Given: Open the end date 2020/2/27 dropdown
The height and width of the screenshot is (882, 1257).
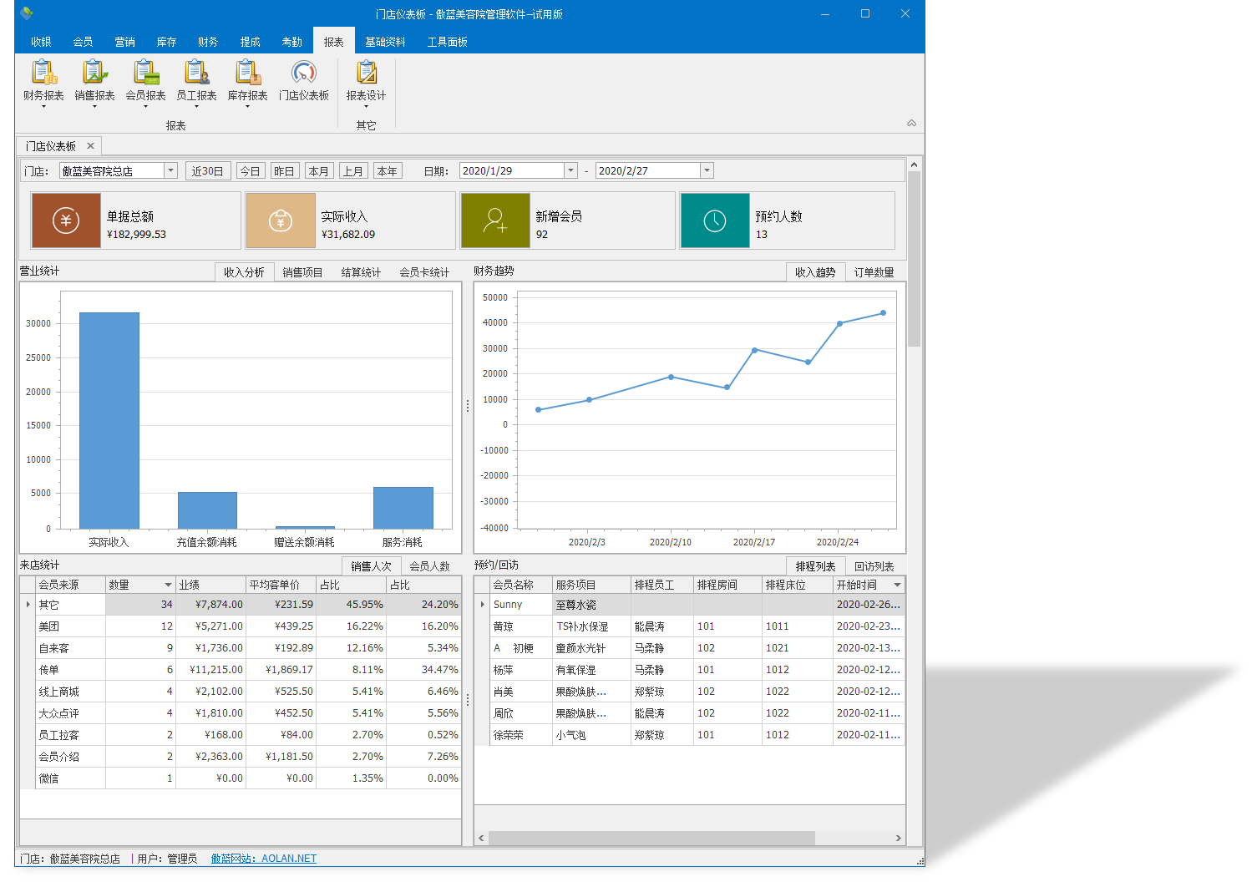Looking at the screenshot, I should [x=707, y=170].
